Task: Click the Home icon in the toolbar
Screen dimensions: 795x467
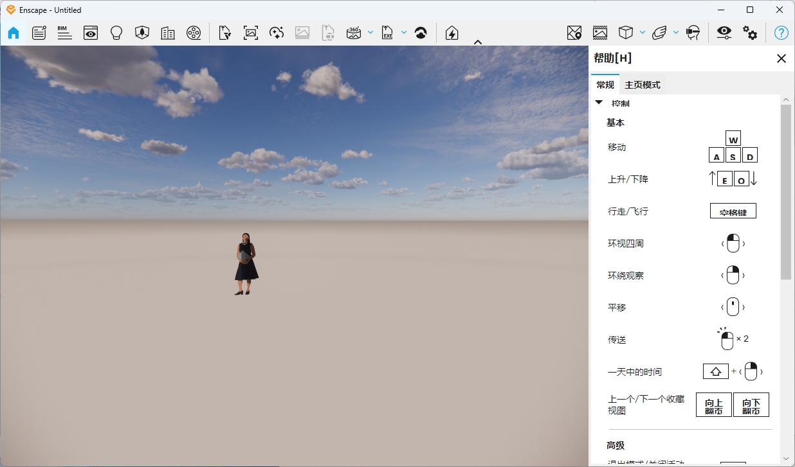Action: pyautogui.click(x=14, y=33)
